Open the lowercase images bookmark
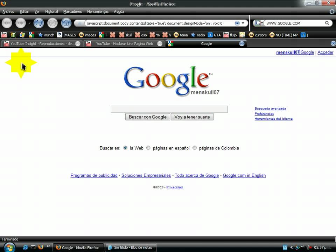Viewport: 336px width, 252px height. click(87, 35)
